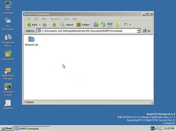Select the My Computer desktop icon
The height and width of the screenshot is (131, 176).
point(8,8)
